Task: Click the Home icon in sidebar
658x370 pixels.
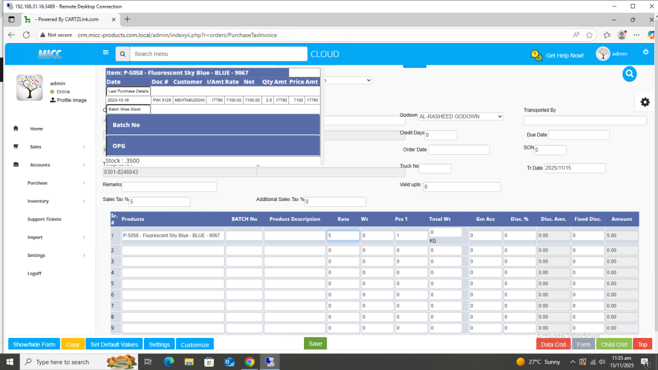Action: click(15, 128)
